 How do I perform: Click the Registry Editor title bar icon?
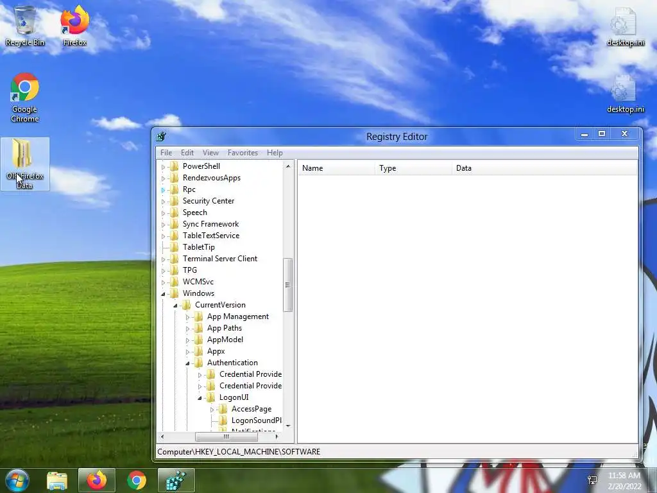pos(161,136)
